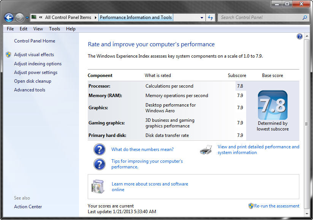313x220 pixels.
Task: Maximize the window
Action: click(287, 4)
